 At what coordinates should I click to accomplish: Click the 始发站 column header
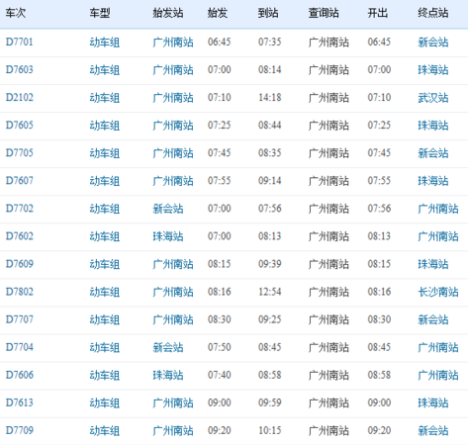(x=168, y=13)
